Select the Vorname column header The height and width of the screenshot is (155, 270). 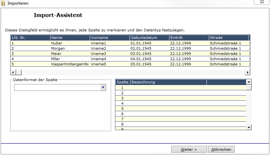coord(109,38)
